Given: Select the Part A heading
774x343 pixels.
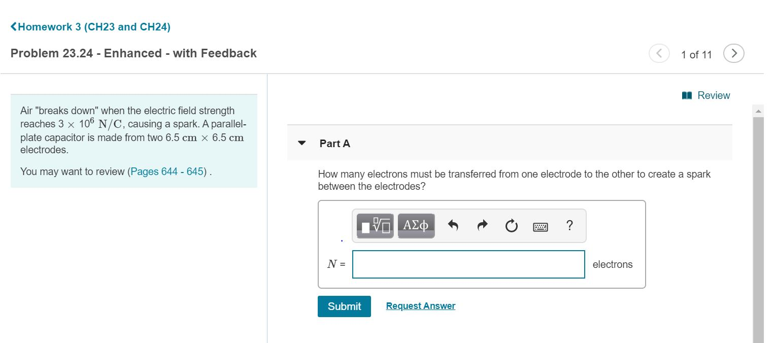Looking at the screenshot, I should click(334, 143).
